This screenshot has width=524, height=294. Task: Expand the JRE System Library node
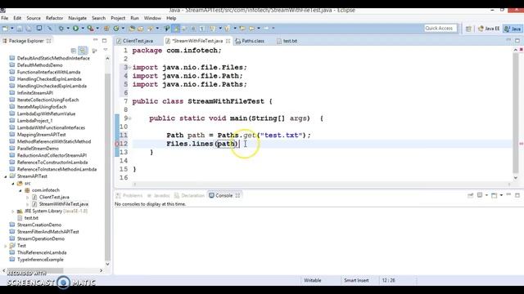(x=13, y=211)
